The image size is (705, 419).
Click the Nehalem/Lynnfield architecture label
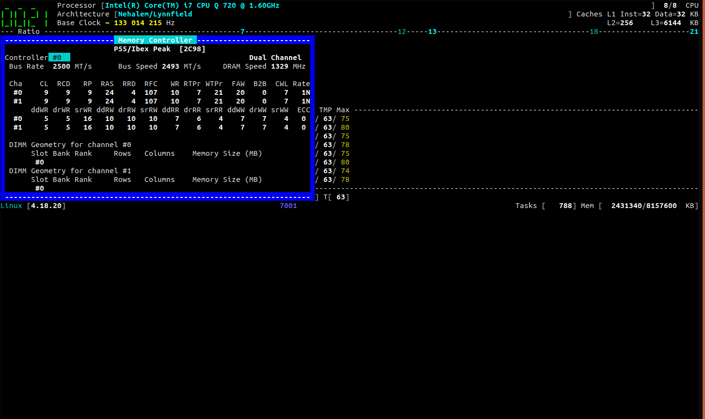154,14
